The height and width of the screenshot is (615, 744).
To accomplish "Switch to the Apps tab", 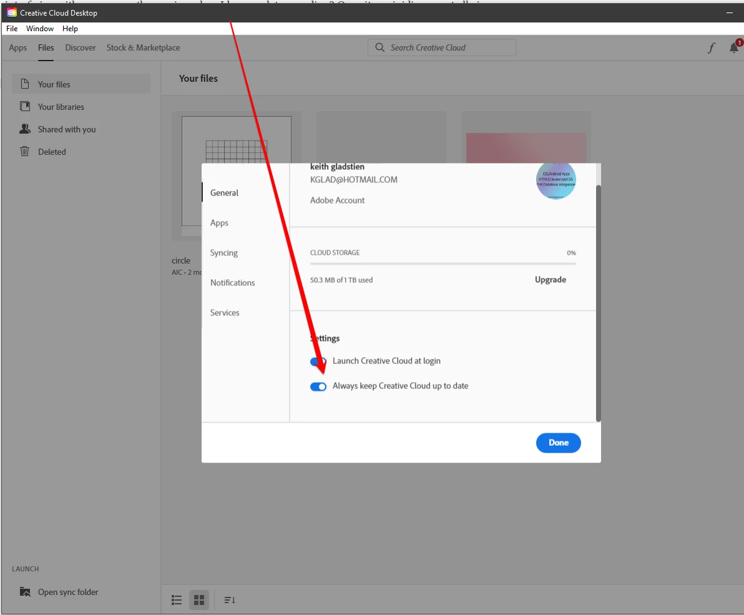I will pos(18,47).
